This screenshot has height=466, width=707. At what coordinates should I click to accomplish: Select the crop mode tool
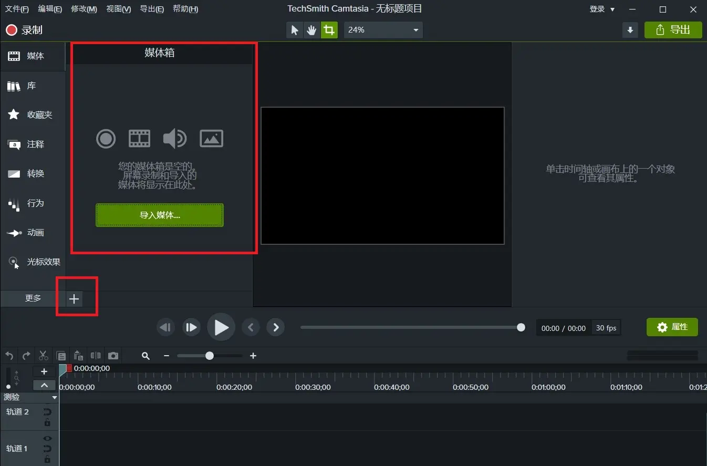click(x=329, y=30)
